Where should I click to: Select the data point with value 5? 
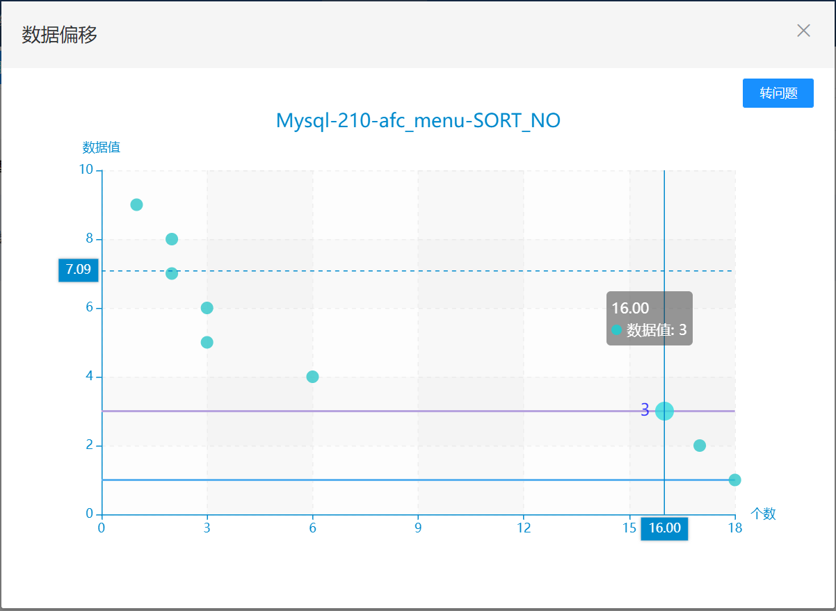[x=207, y=342]
